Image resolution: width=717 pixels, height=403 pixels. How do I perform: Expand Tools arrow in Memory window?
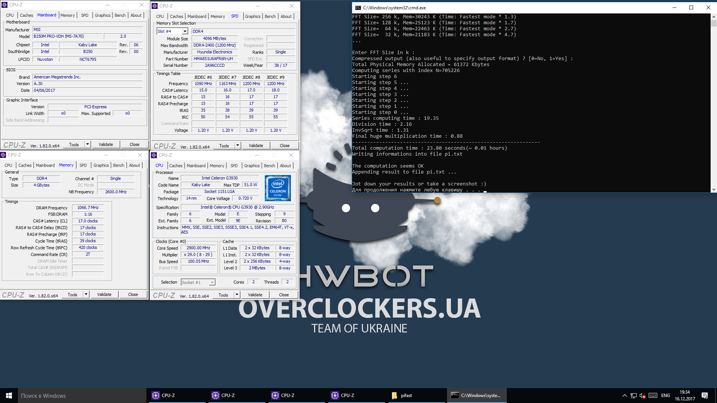coord(86,294)
